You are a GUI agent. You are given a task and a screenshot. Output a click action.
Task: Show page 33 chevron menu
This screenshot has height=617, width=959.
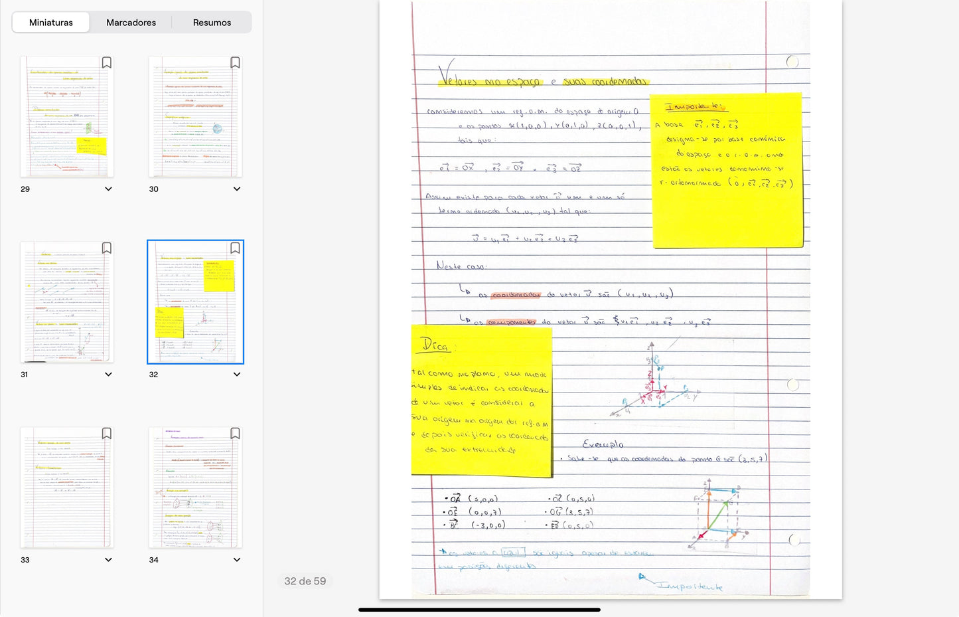coord(108,560)
